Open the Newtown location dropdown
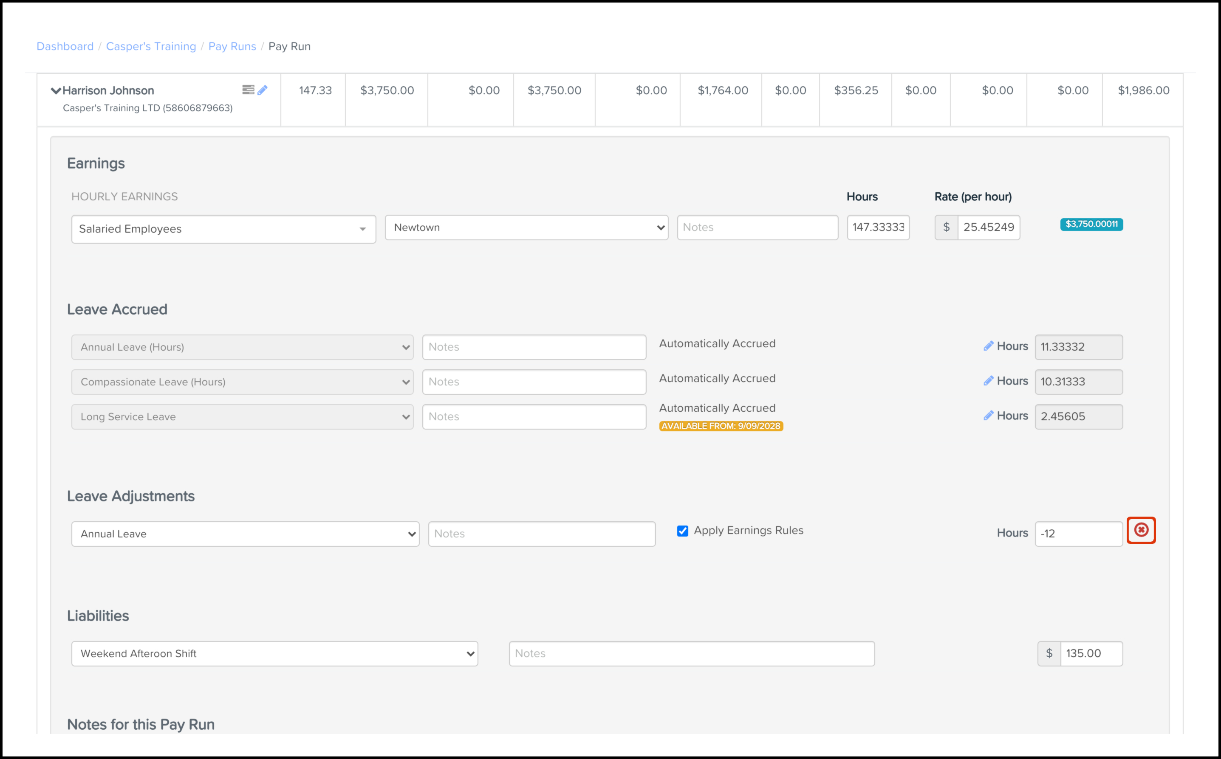Viewport: 1221px width, 759px height. (x=526, y=228)
